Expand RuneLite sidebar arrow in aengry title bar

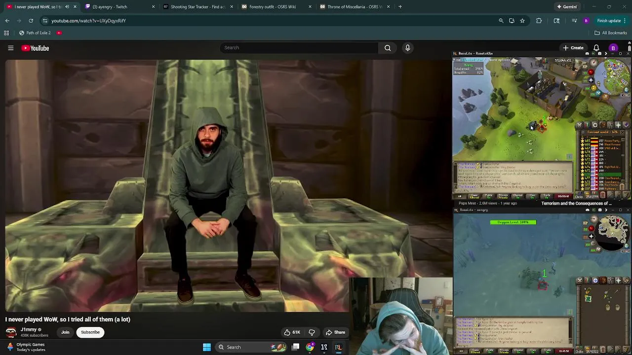tap(606, 210)
